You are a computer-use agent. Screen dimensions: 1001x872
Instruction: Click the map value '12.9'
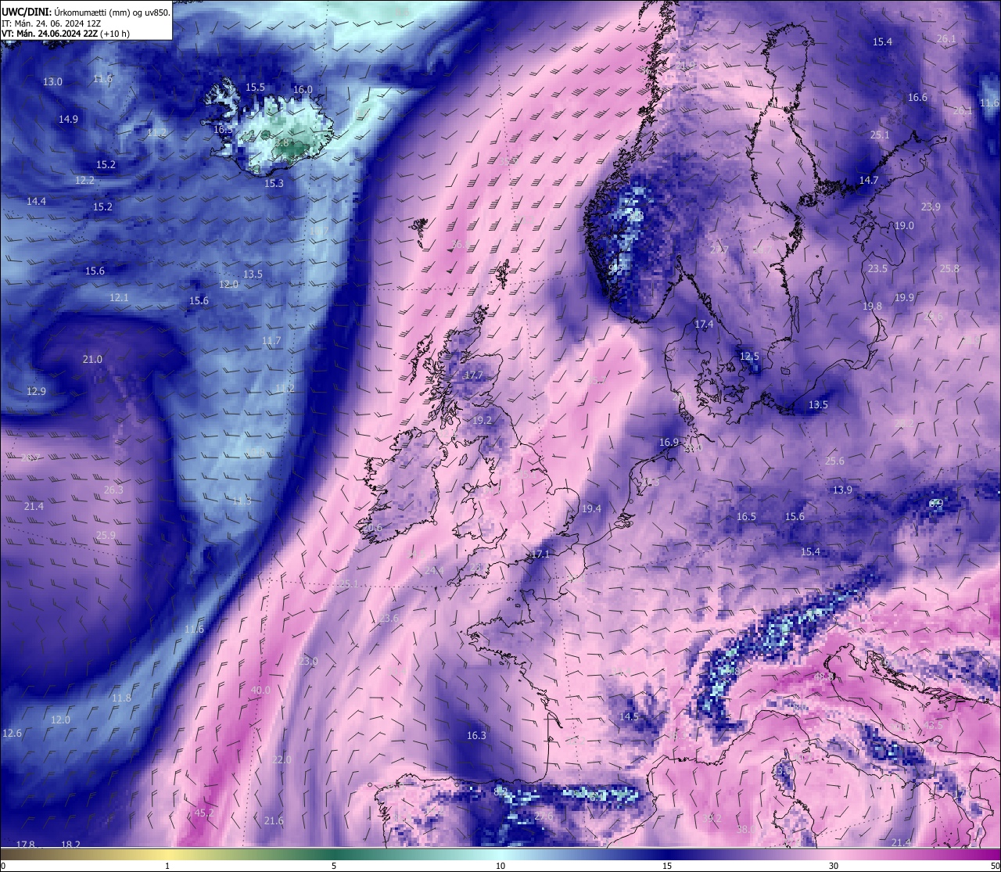(36, 391)
